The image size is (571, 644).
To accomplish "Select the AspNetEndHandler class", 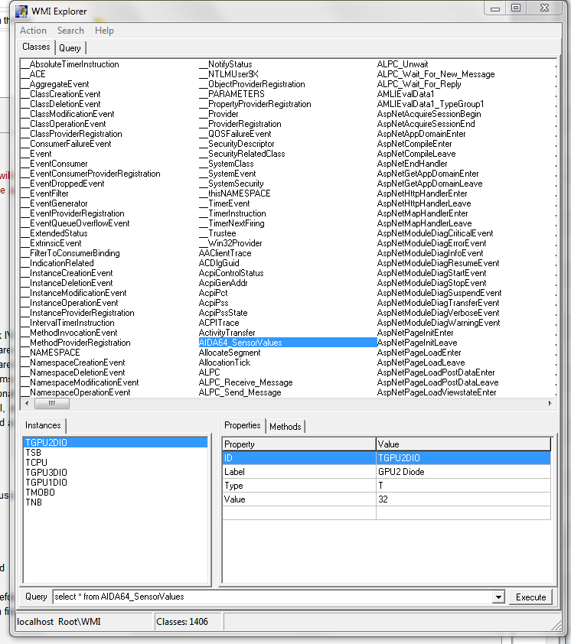I will (412, 164).
